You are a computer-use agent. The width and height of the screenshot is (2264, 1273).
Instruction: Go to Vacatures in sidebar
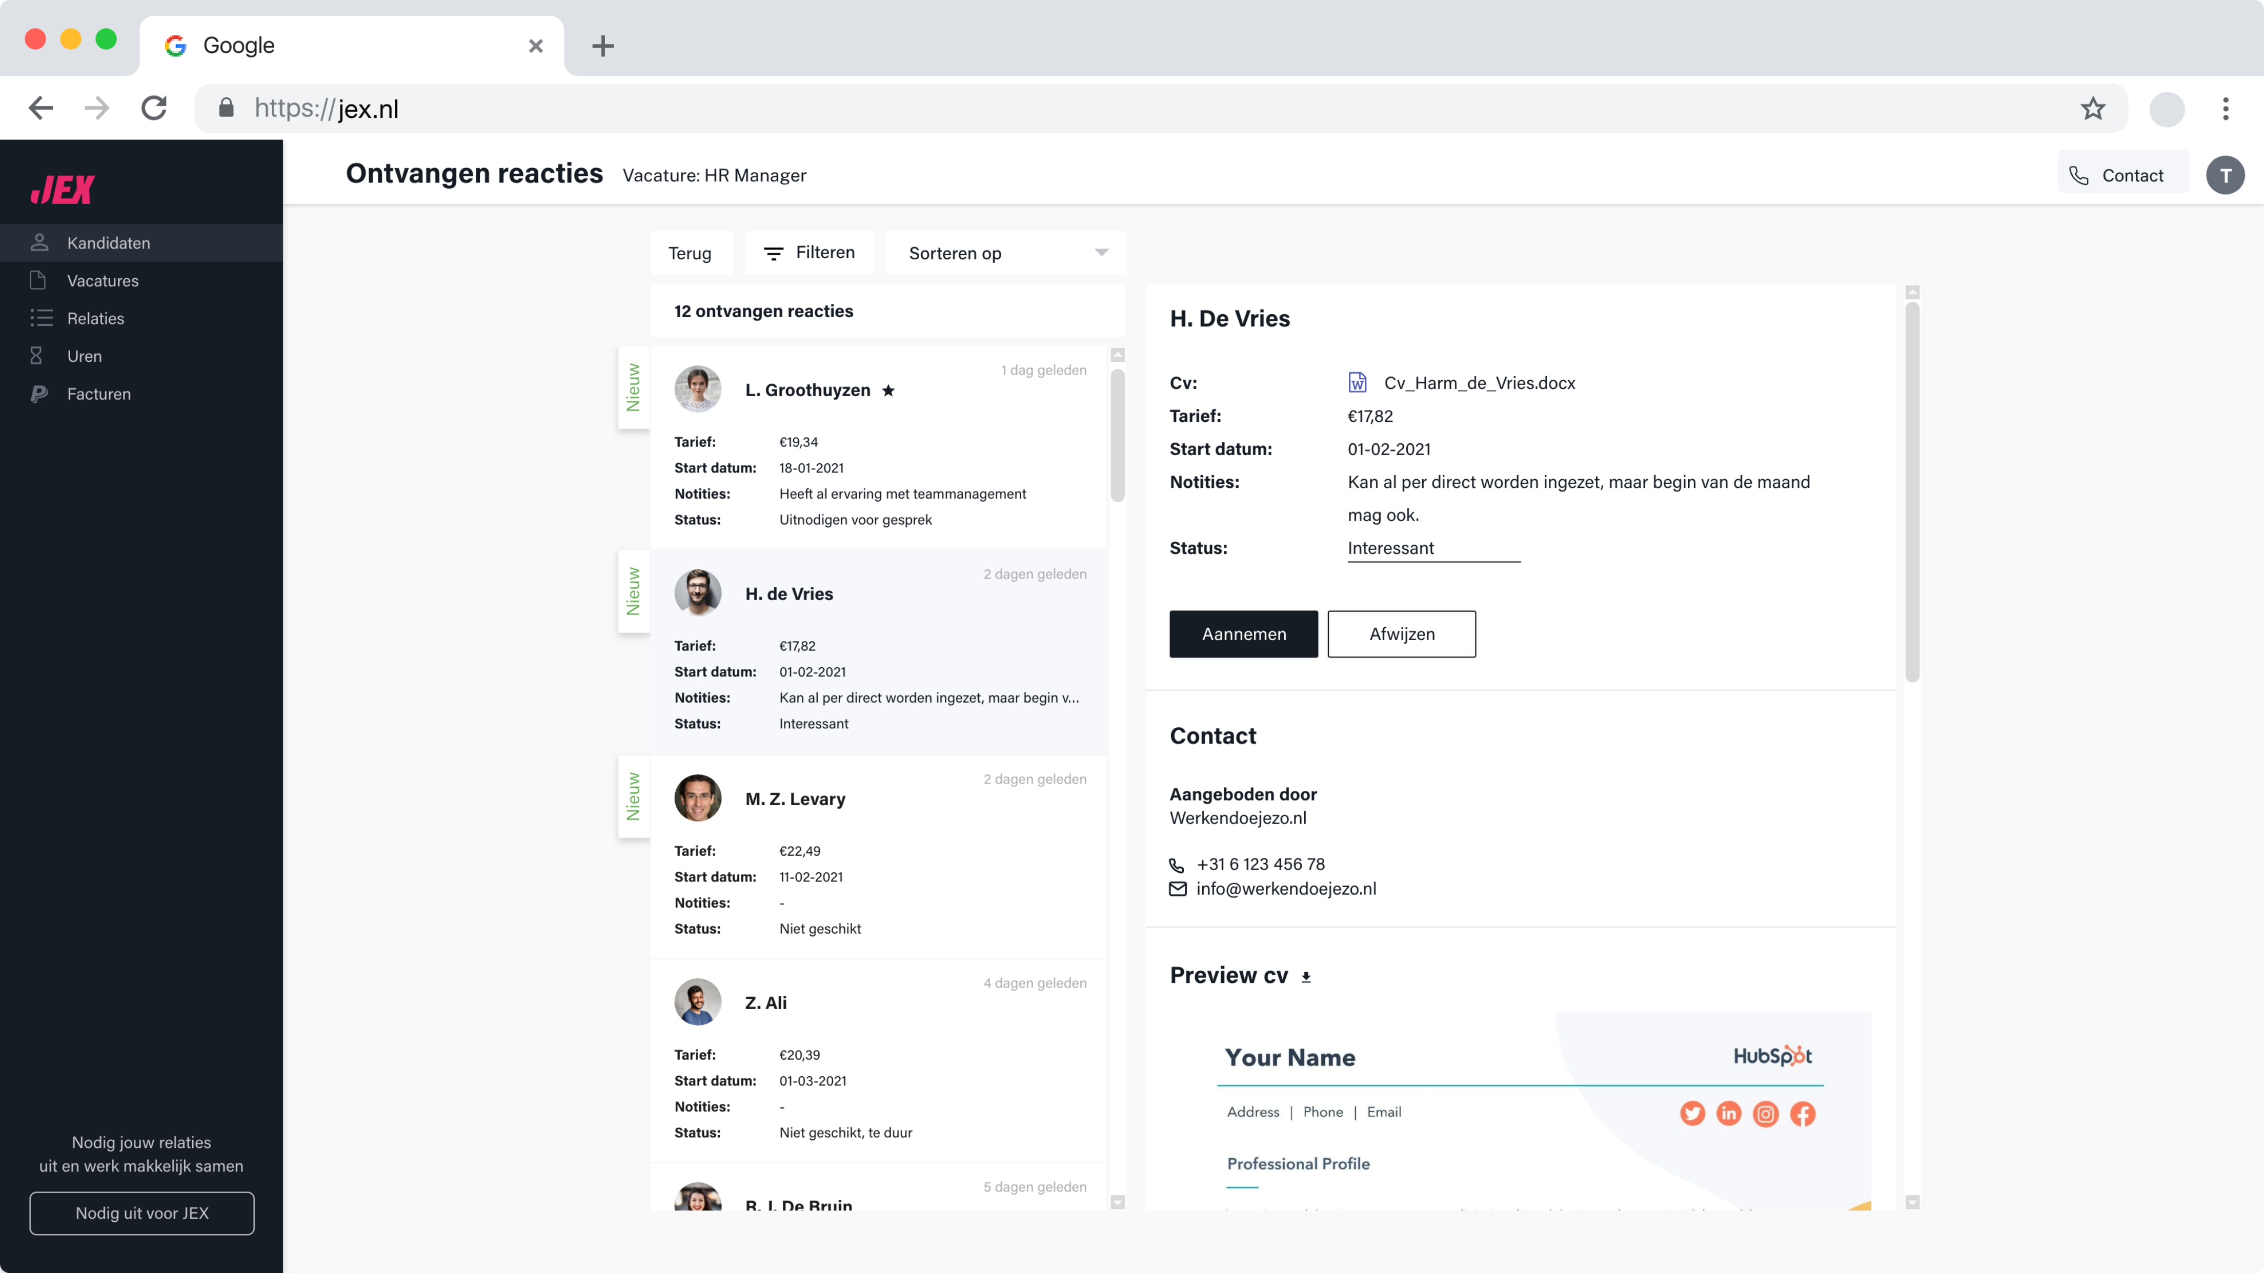tap(103, 280)
